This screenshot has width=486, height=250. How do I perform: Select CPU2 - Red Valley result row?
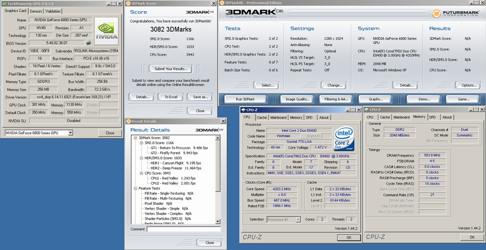click(x=173, y=183)
